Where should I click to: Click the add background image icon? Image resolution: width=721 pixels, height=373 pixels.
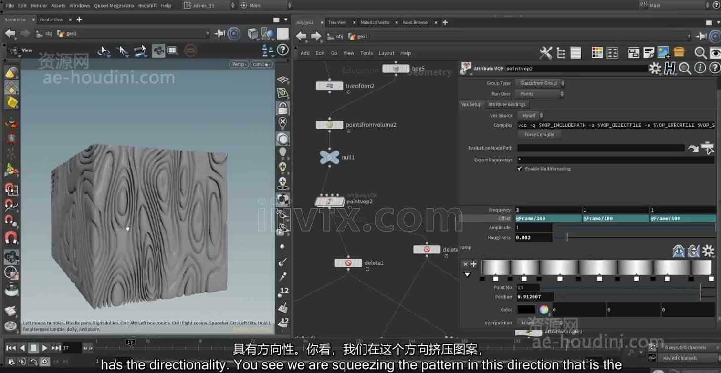pyautogui.click(x=663, y=52)
